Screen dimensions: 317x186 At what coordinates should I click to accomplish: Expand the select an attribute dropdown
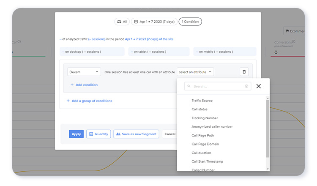click(195, 72)
